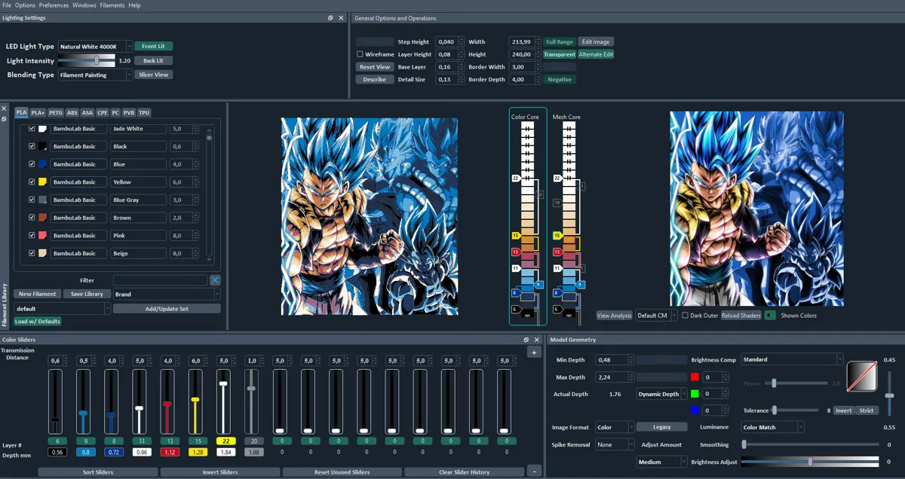
Task: Click the Light Intensity slider
Action: pos(86,60)
